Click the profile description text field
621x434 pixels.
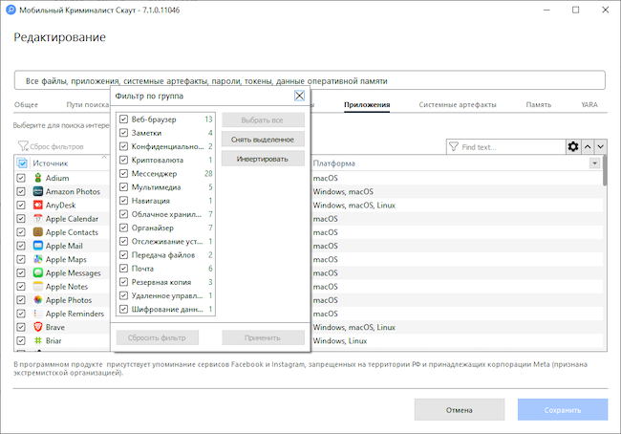[310, 80]
